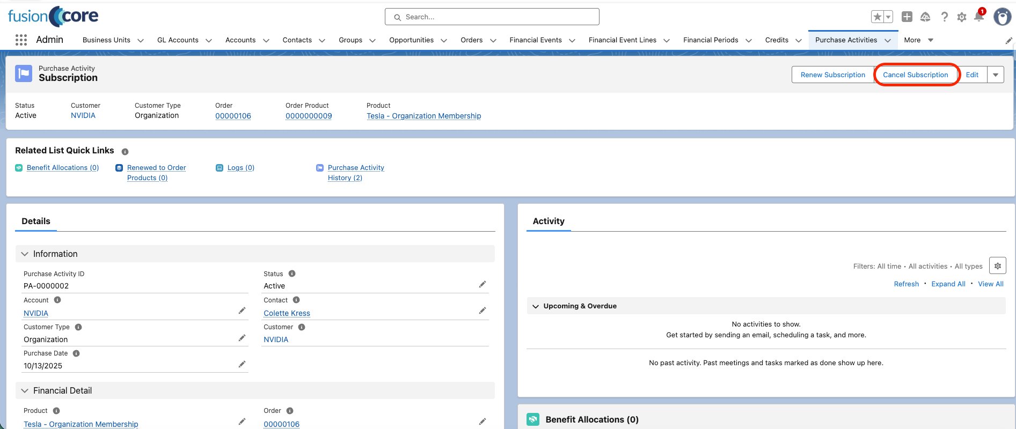Open the favorites list dropdown arrow
The image size is (1016, 429).
888,17
